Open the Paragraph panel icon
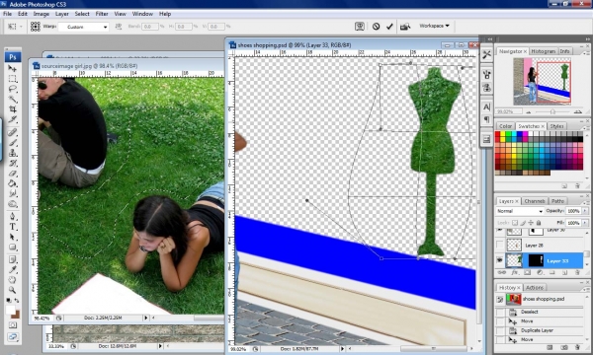Image resolution: width=593 pixels, height=355 pixels. [486, 120]
